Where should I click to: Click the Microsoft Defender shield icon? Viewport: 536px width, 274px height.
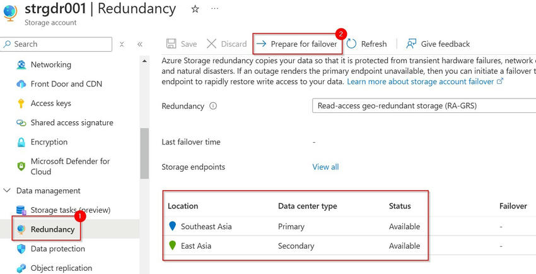click(x=21, y=166)
